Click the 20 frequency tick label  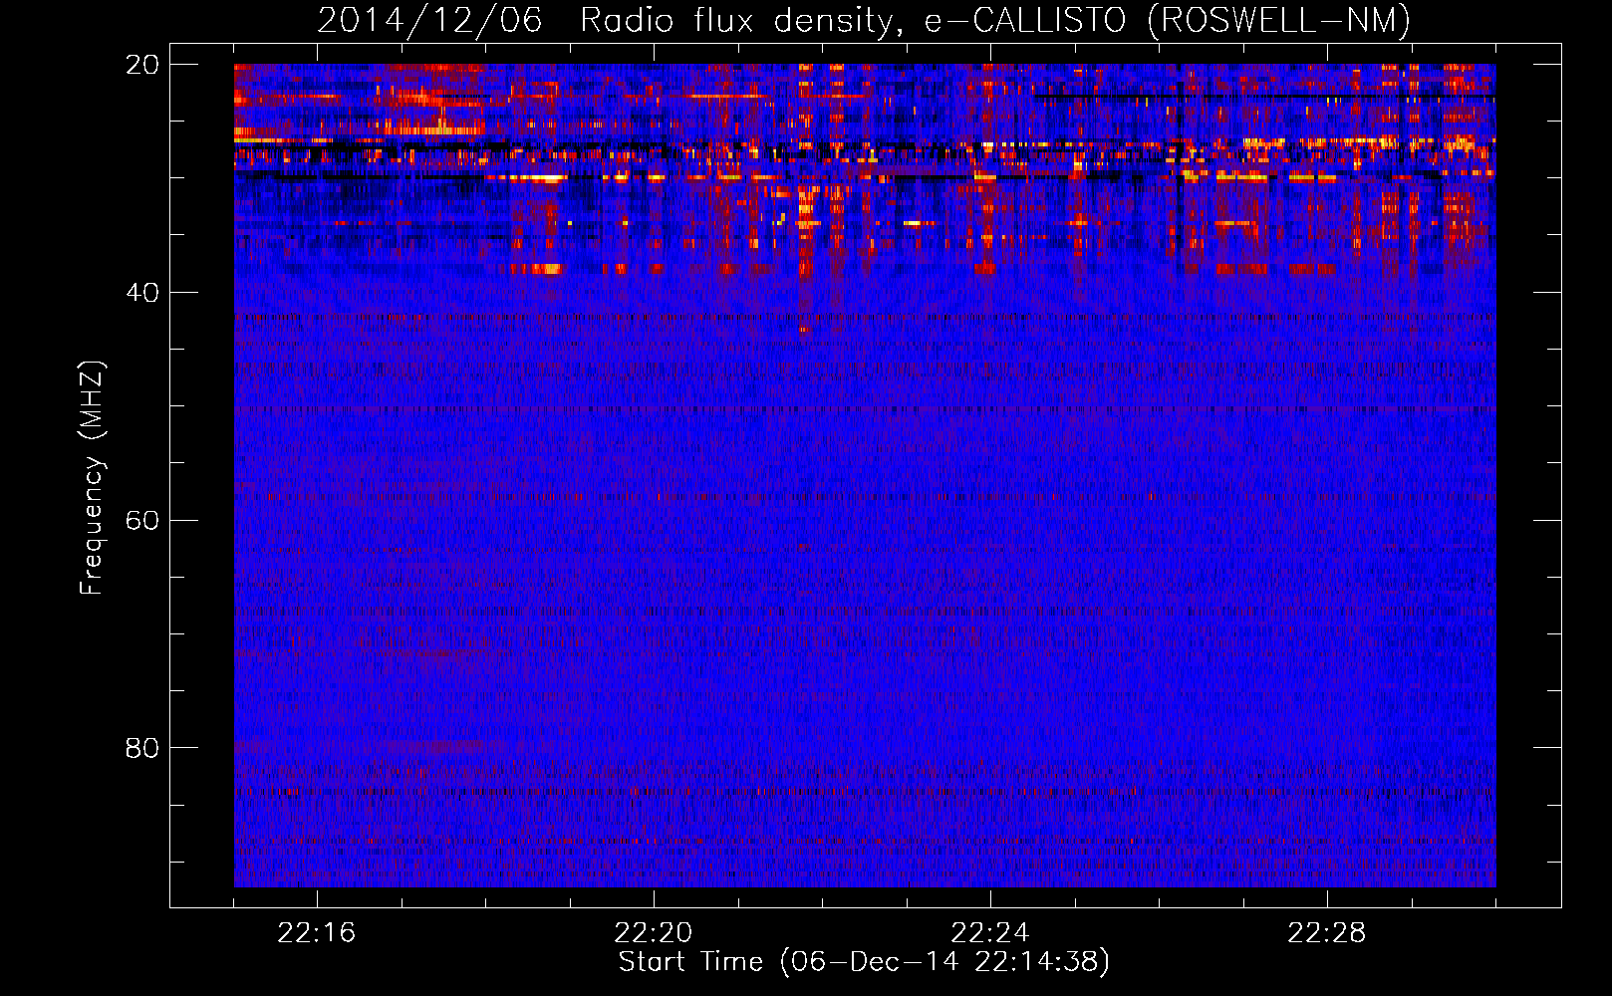click(x=141, y=65)
